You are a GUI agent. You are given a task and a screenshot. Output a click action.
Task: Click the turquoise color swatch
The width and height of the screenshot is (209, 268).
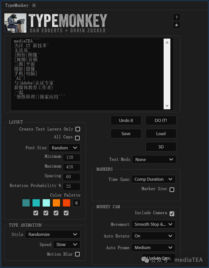(36, 203)
